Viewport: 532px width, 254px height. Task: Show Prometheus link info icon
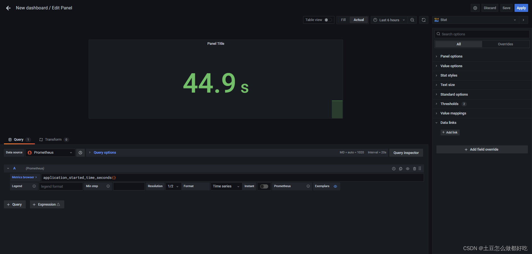coord(308,186)
